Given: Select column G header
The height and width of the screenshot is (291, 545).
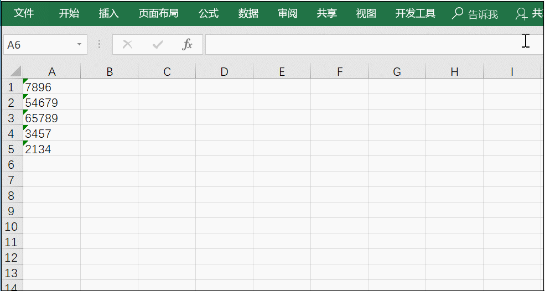Looking at the screenshot, I should 397,71.
